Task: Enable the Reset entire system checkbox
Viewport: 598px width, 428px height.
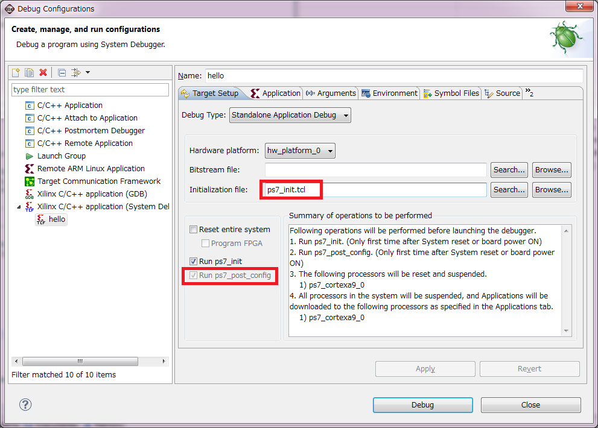Action: 193,230
